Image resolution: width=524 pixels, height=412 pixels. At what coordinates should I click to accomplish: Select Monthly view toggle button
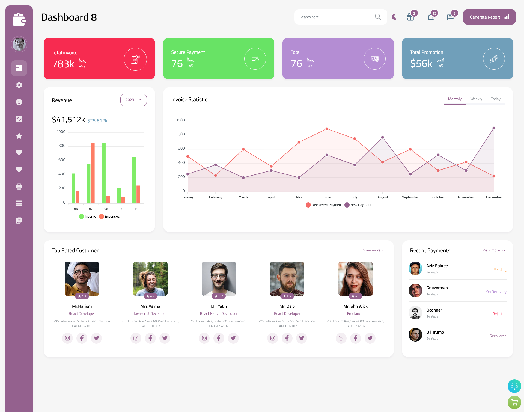(x=455, y=99)
